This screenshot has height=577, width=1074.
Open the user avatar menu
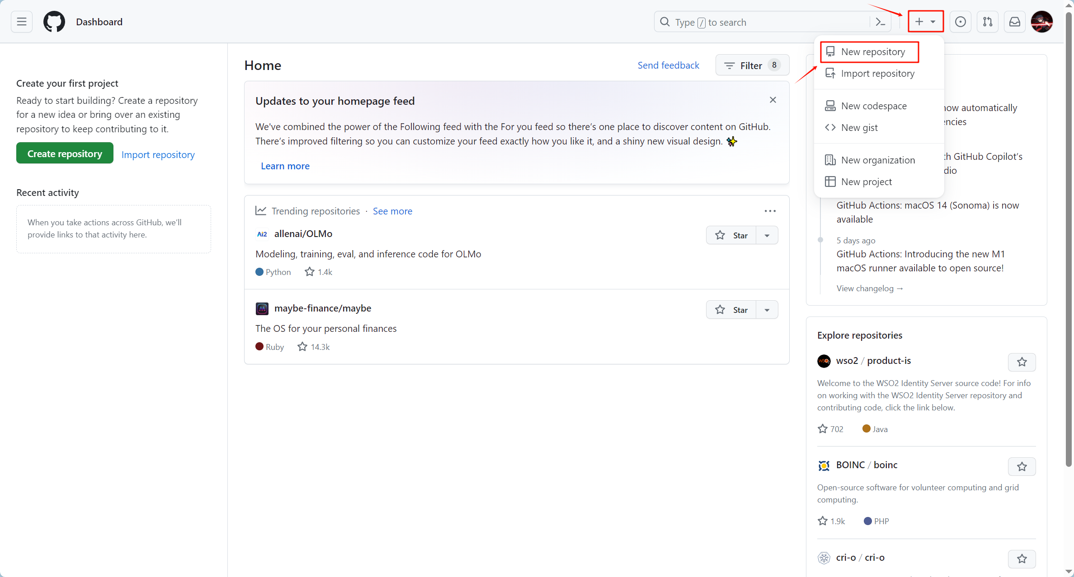pos(1042,22)
